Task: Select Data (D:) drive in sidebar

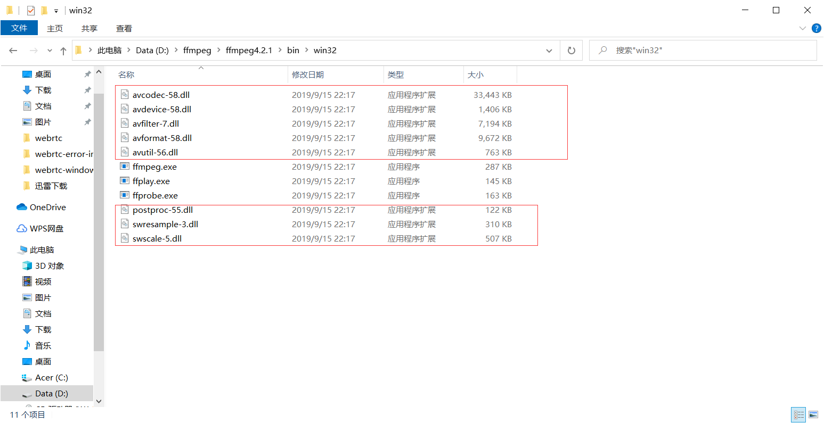Action: tap(47, 393)
